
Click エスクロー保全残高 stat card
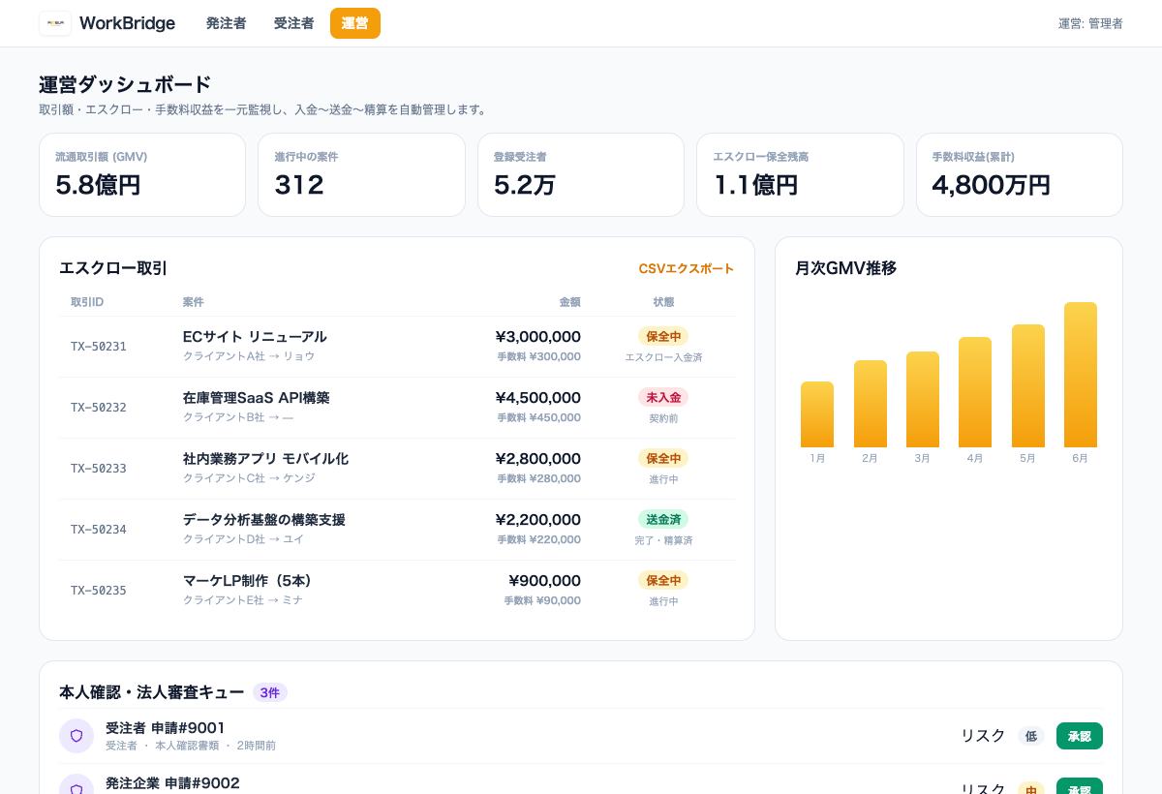point(800,175)
